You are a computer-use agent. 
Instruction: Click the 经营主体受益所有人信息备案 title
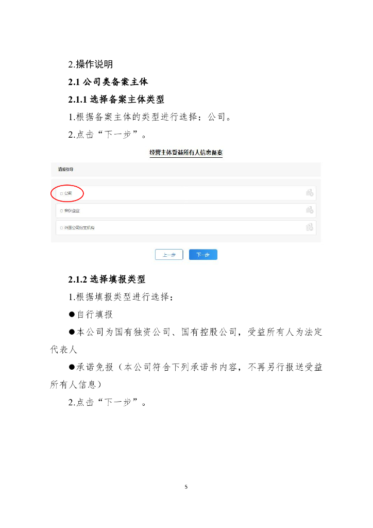[186, 153]
